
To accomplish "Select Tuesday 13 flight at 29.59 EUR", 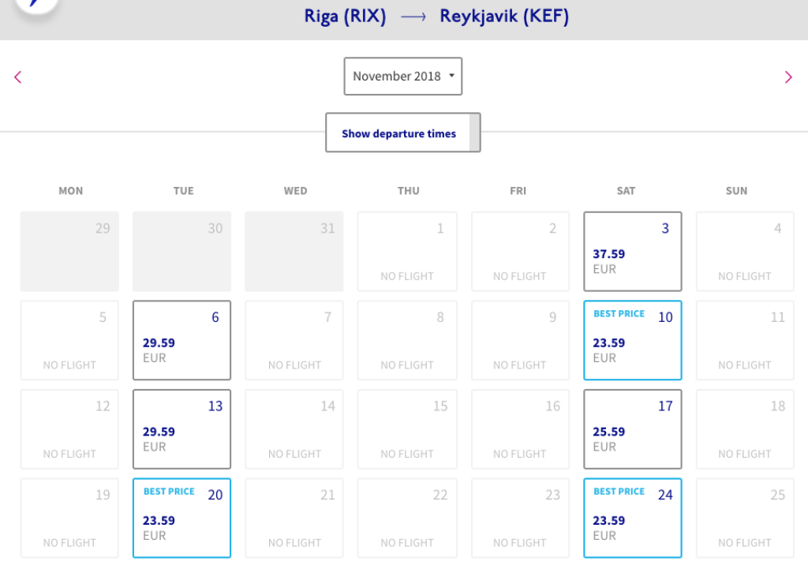I will coord(181,429).
